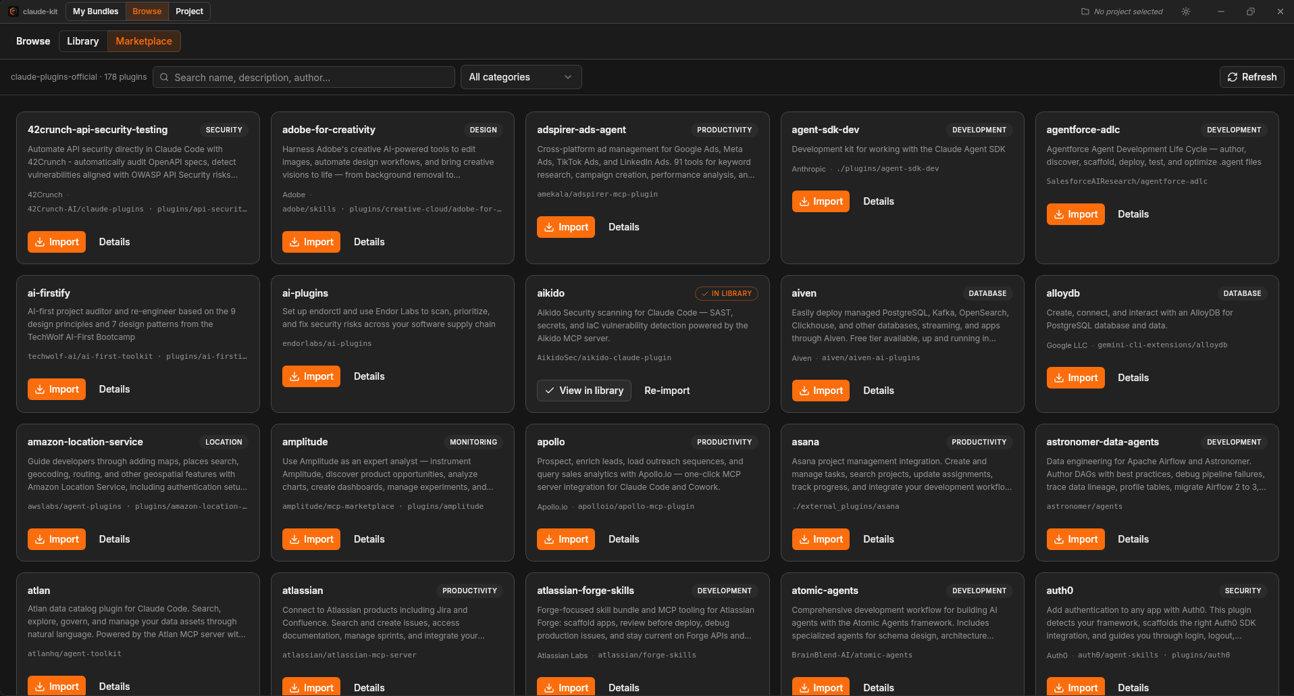Select the Browse tab in title bar
The image size is (1294, 696).
(x=147, y=11)
